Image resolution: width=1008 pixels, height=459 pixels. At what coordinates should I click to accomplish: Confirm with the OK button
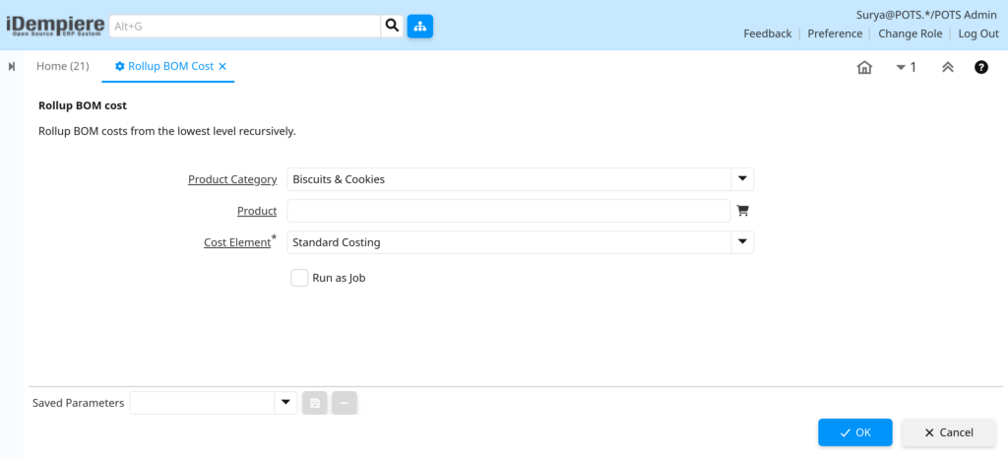855,432
